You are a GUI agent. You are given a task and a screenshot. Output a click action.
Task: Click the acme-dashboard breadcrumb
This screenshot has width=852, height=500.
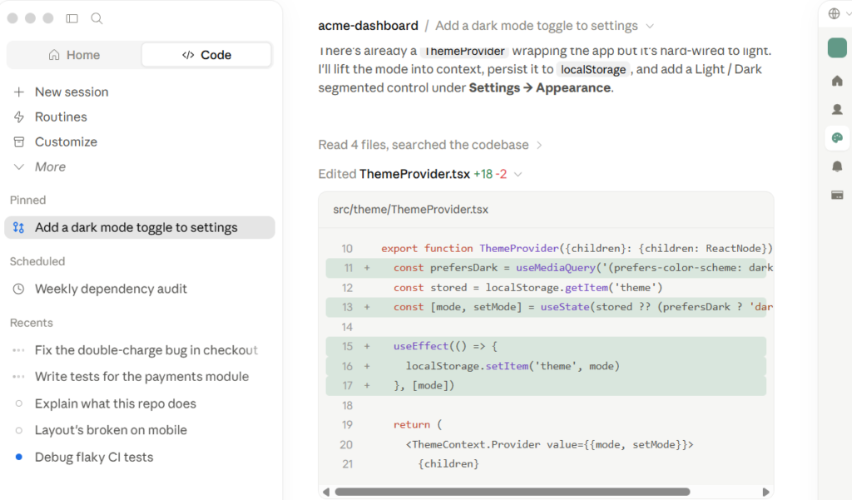pos(368,26)
